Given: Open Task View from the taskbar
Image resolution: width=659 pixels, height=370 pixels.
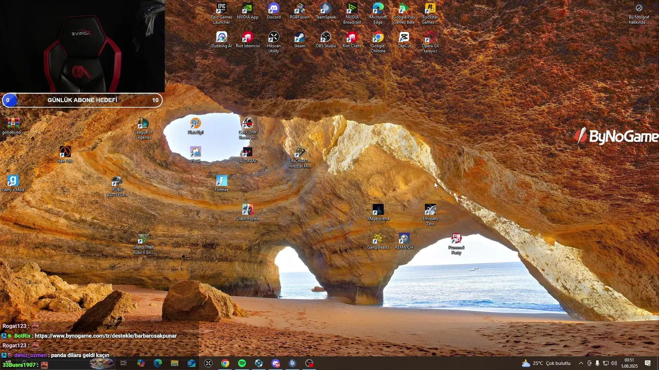Looking at the screenshot, I should [x=124, y=363].
